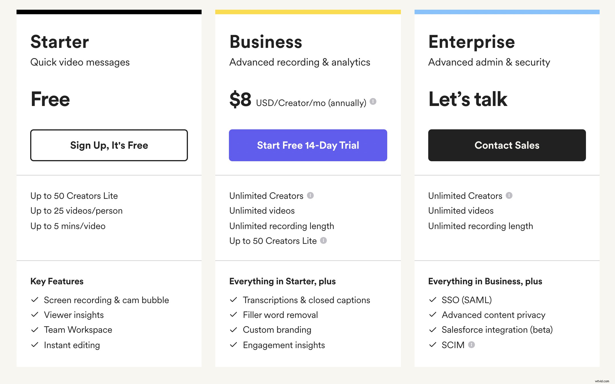Click checkmark beside Transcriptions & closed captions
The height and width of the screenshot is (384, 615).
233,300
